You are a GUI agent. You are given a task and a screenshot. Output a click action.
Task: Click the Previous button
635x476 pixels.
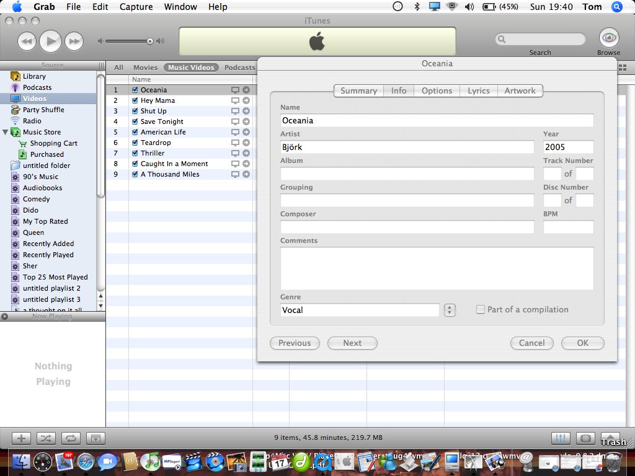(295, 343)
